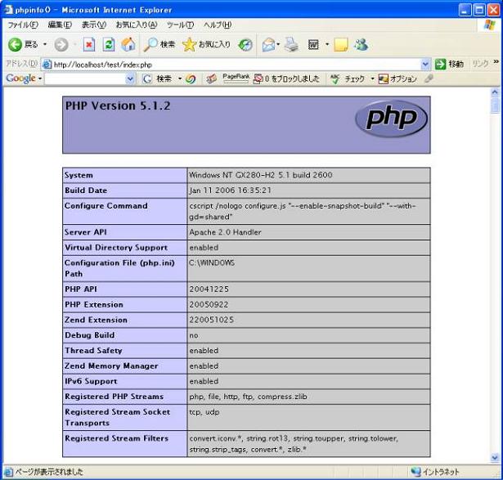Click the scrollbar down arrow
This screenshot has height=480, width=503.
point(494,458)
